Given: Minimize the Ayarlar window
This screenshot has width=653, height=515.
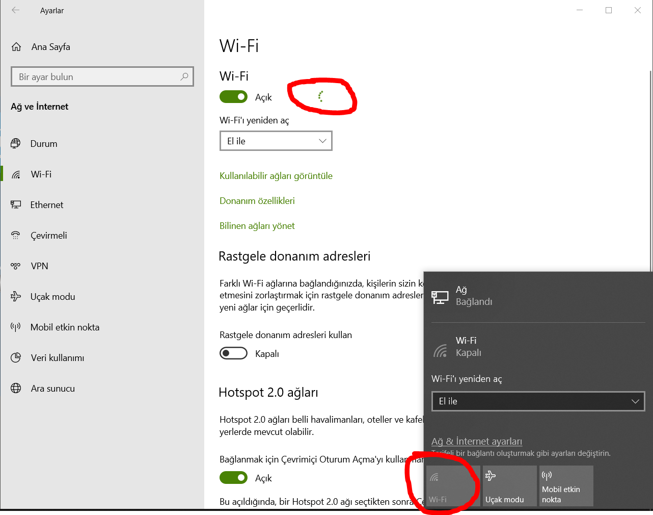Looking at the screenshot, I should (x=580, y=10).
